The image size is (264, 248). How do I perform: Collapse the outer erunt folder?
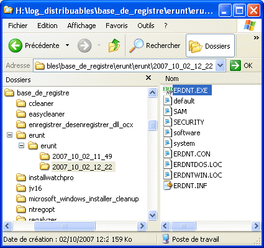tap(9, 135)
